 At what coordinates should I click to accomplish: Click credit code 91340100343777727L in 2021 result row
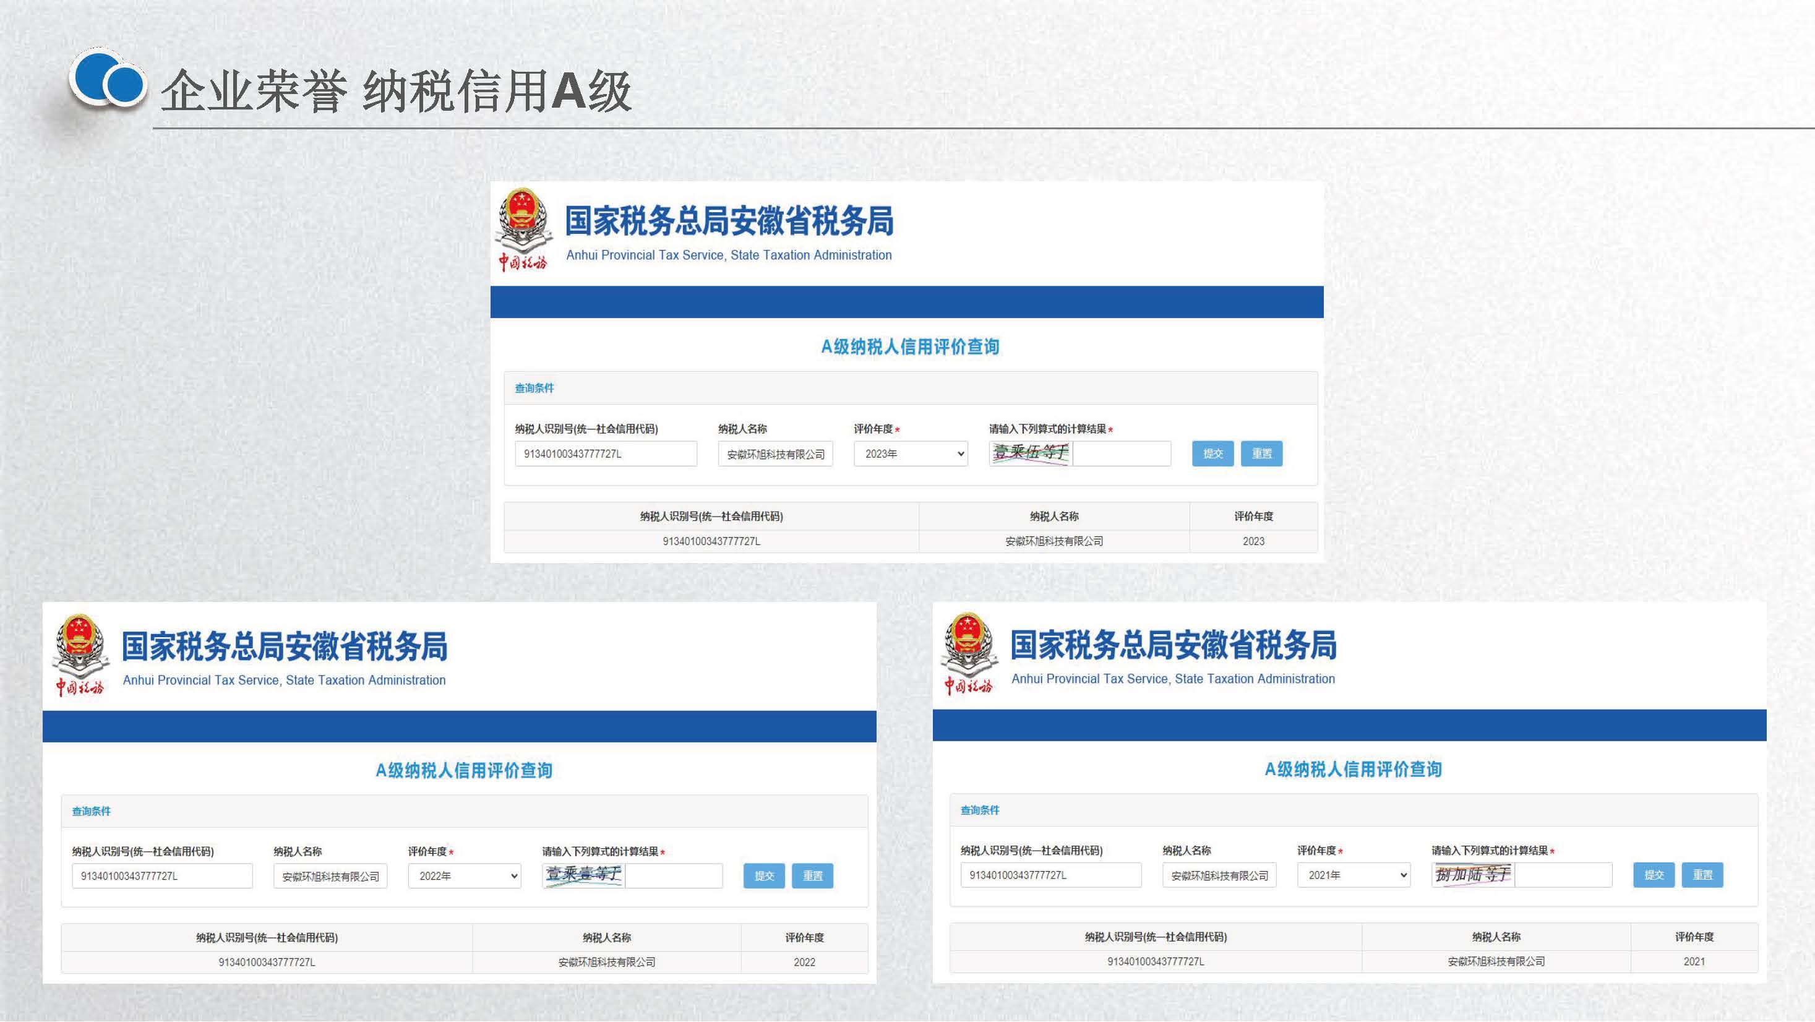click(x=1156, y=961)
